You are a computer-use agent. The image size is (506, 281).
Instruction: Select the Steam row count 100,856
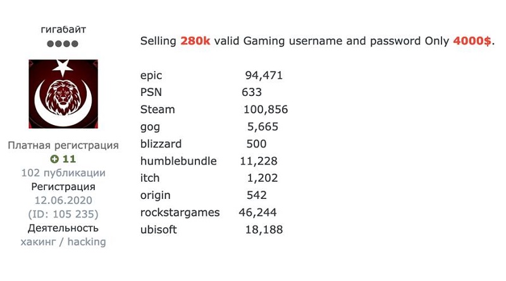click(x=266, y=110)
